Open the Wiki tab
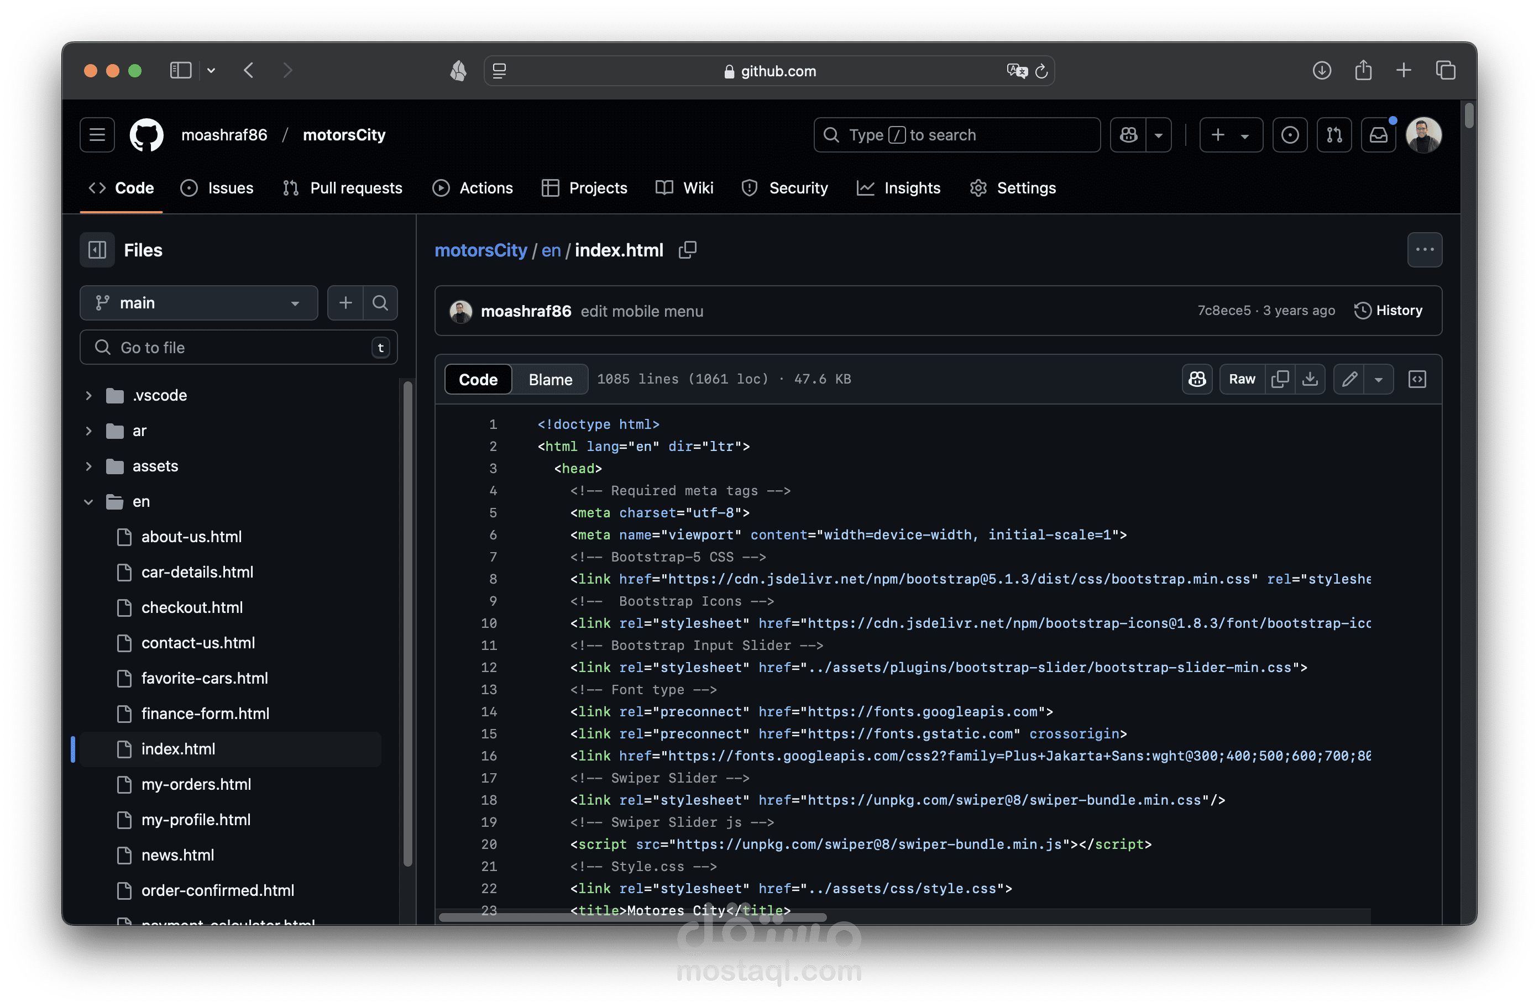The width and height of the screenshot is (1539, 1007). coord(684,188)
